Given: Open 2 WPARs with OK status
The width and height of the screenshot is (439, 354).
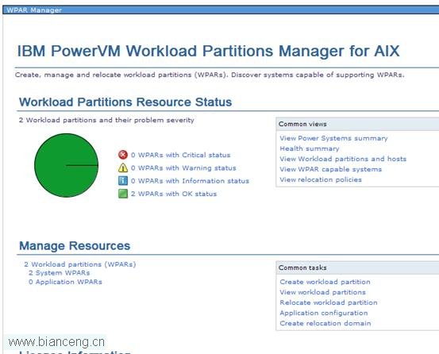Looking at the screenshot, I should [x=174, y=194].
